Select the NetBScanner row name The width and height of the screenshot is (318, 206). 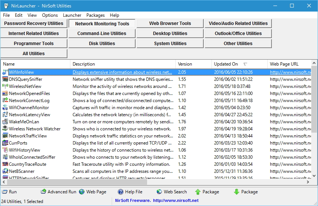22,171
